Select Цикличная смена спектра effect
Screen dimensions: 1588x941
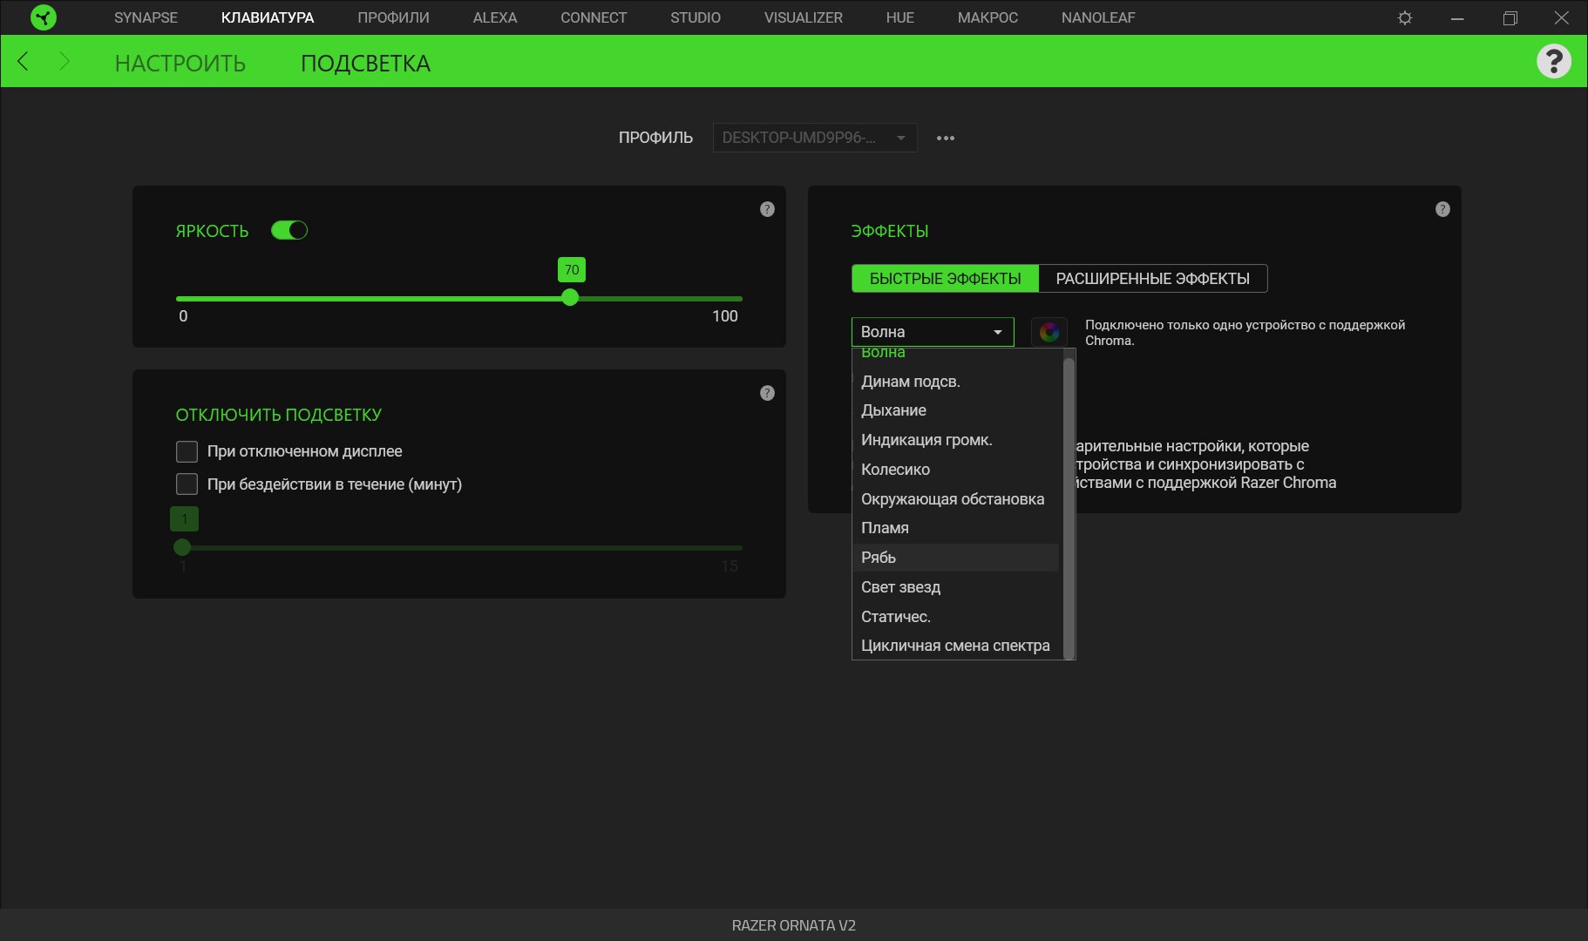pos(955,646)
